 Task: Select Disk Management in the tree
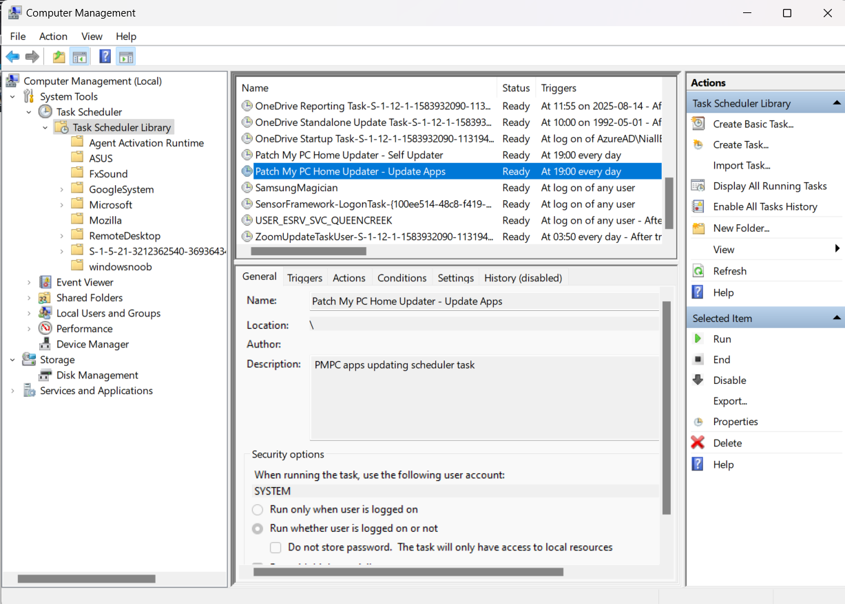pos(97,375)
